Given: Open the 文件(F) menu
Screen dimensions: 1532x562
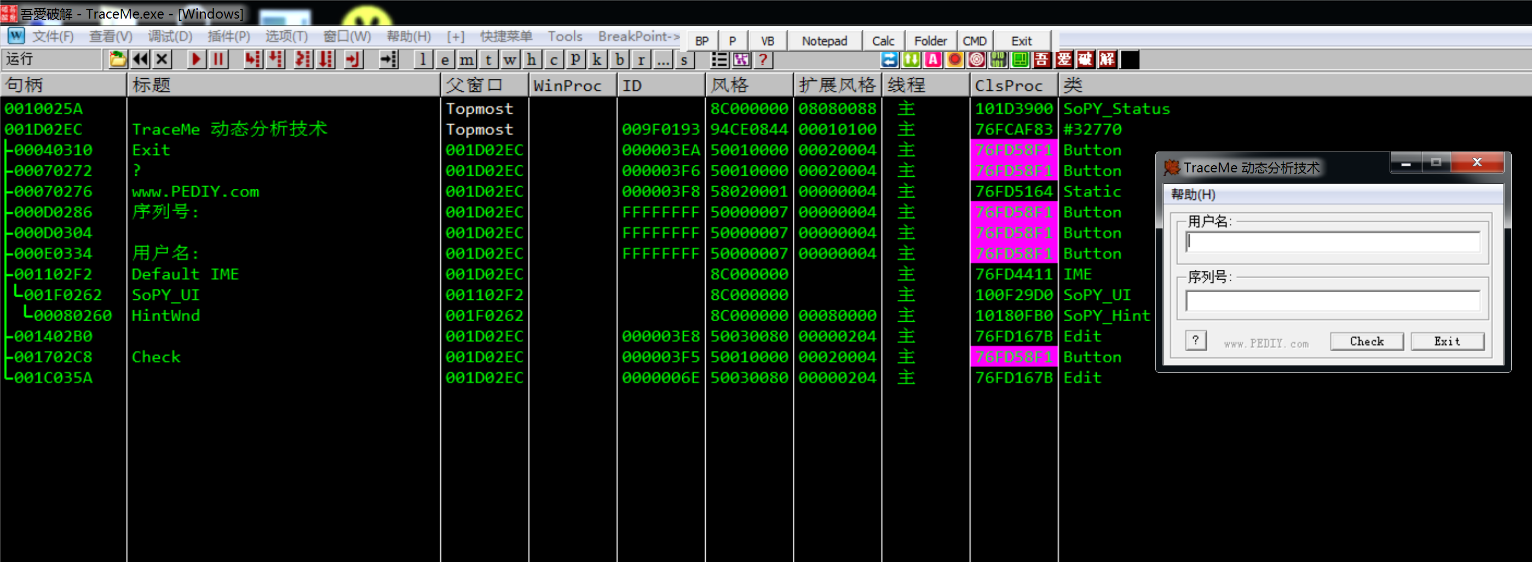Looking at the screenshot, I should 53,36.
